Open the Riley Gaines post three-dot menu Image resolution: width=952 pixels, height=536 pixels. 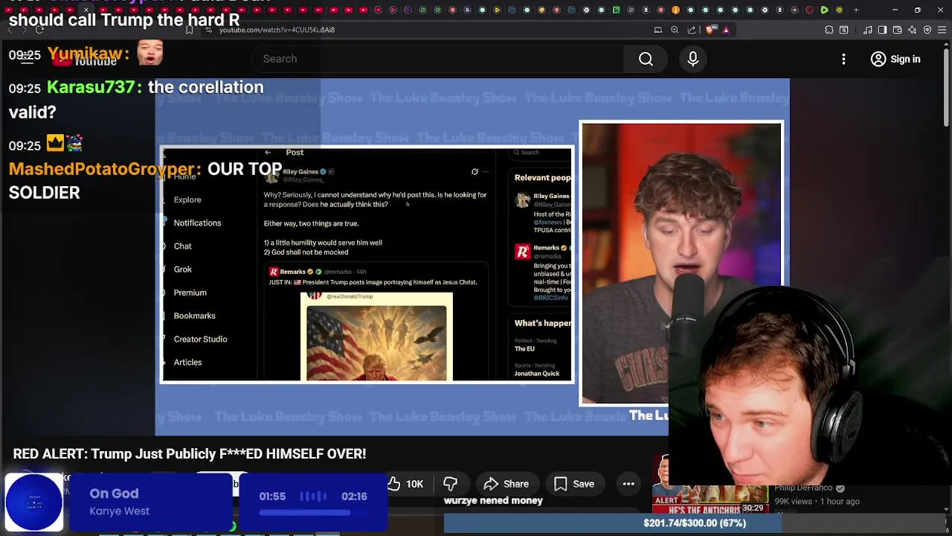click(486, 172)
